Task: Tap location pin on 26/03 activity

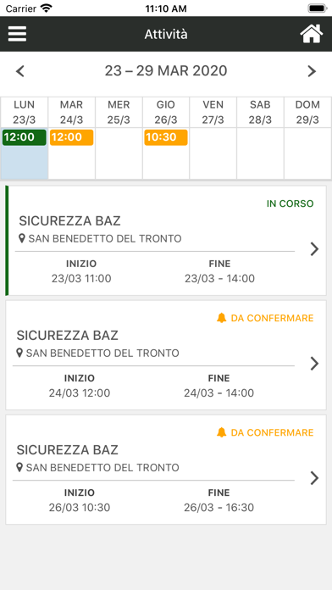Action: [20, 468]
